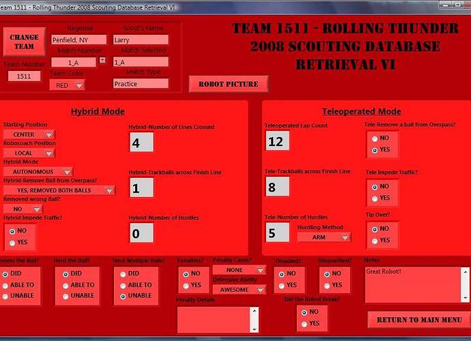
Task: Expand the Team Color RED dropdown
Action: (67, 85)
